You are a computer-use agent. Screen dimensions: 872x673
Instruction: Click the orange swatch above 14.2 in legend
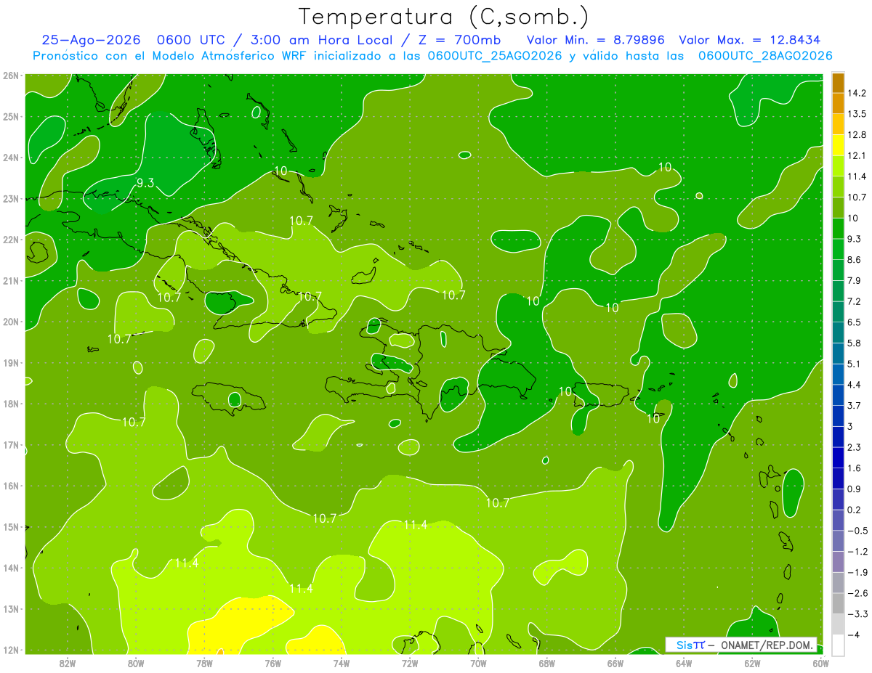click(x=838, y=83)
